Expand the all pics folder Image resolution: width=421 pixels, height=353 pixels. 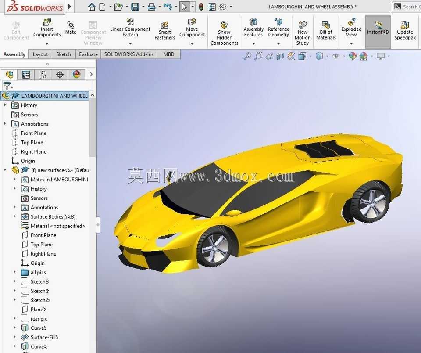point(15,272)
